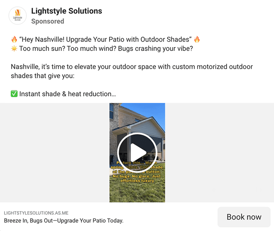274x231 pixels.
Task: Click the green checkmark emoji
Action: (x=14, y=94)
